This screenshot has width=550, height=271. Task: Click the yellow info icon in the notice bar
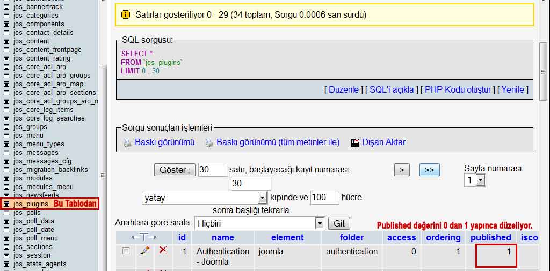(x=126, y=14)
